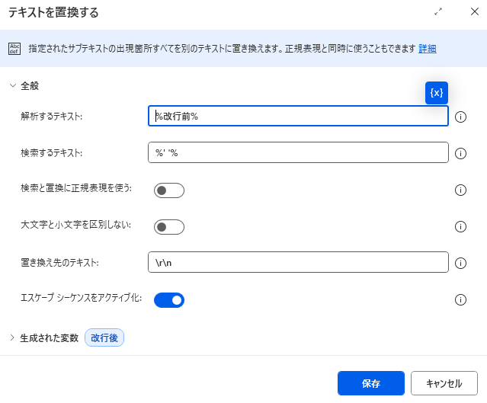
Task: Click info icon beside 検索するテキスト field
Action: click(460, 153)
